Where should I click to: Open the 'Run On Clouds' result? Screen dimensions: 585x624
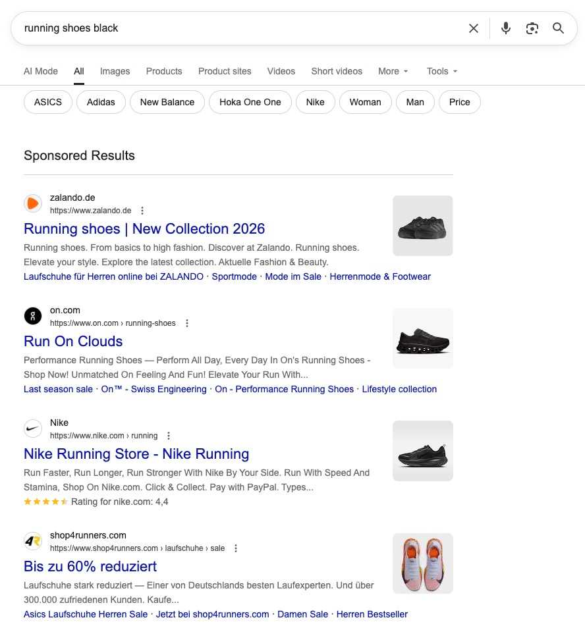73,342
